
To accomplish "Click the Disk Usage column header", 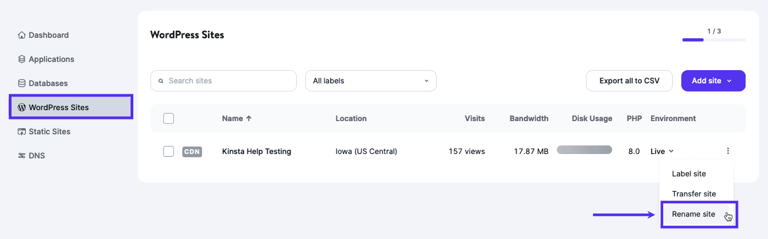I will [592, 118].
